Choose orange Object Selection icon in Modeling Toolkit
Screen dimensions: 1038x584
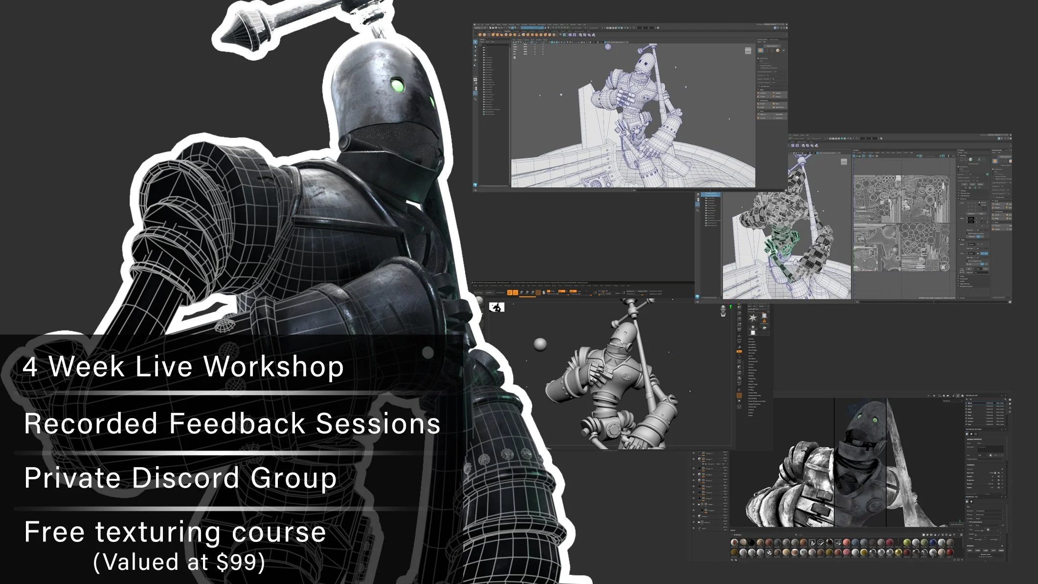point(761,50)
